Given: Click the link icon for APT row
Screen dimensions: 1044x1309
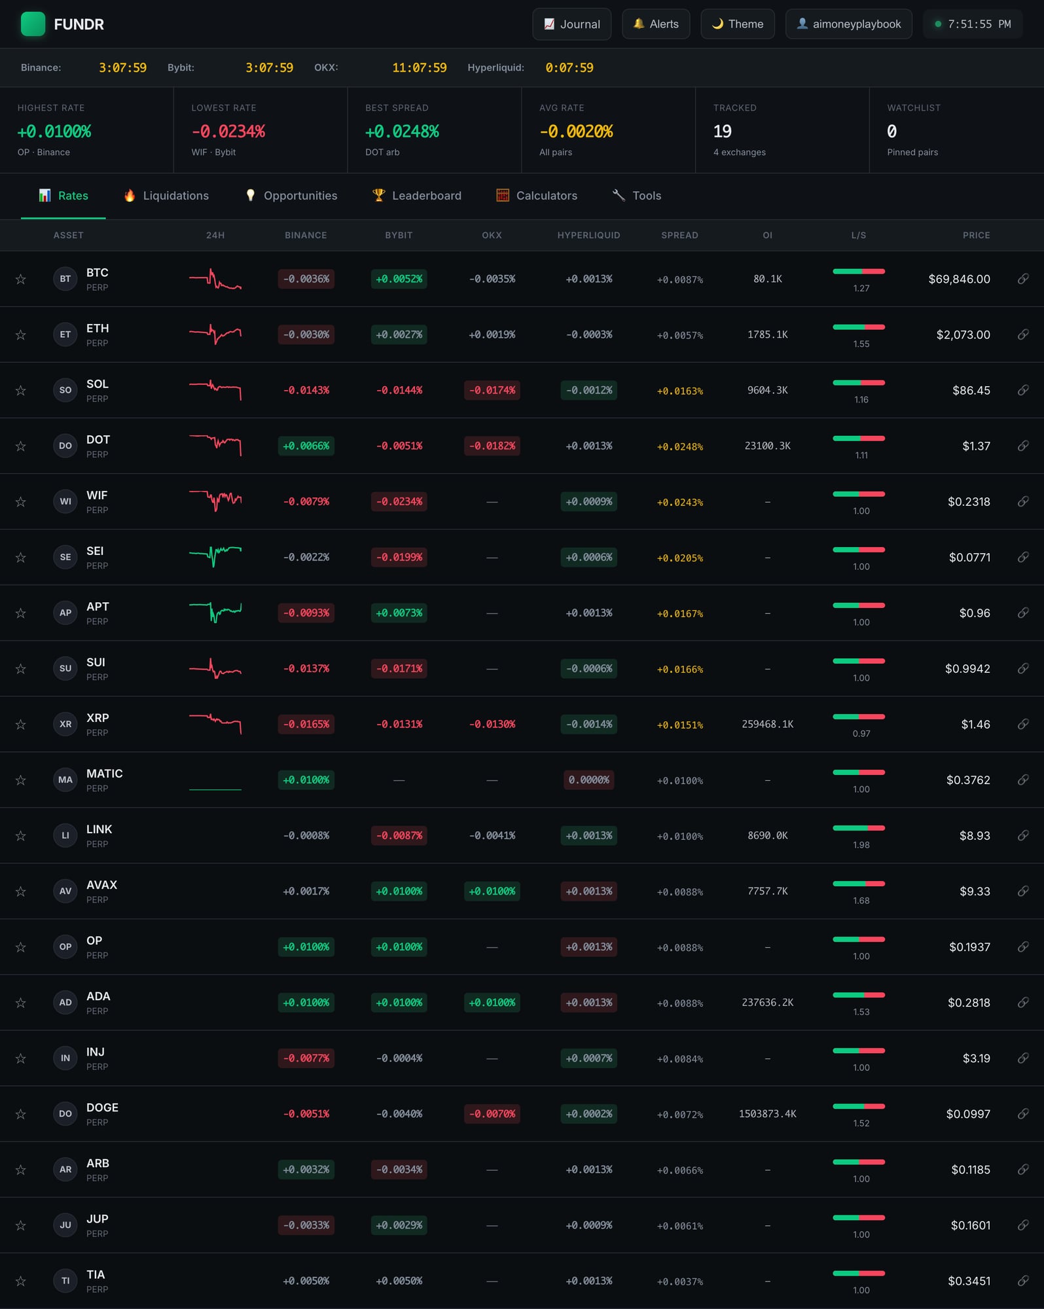Looking at the screenshot, I should 1023,613.
